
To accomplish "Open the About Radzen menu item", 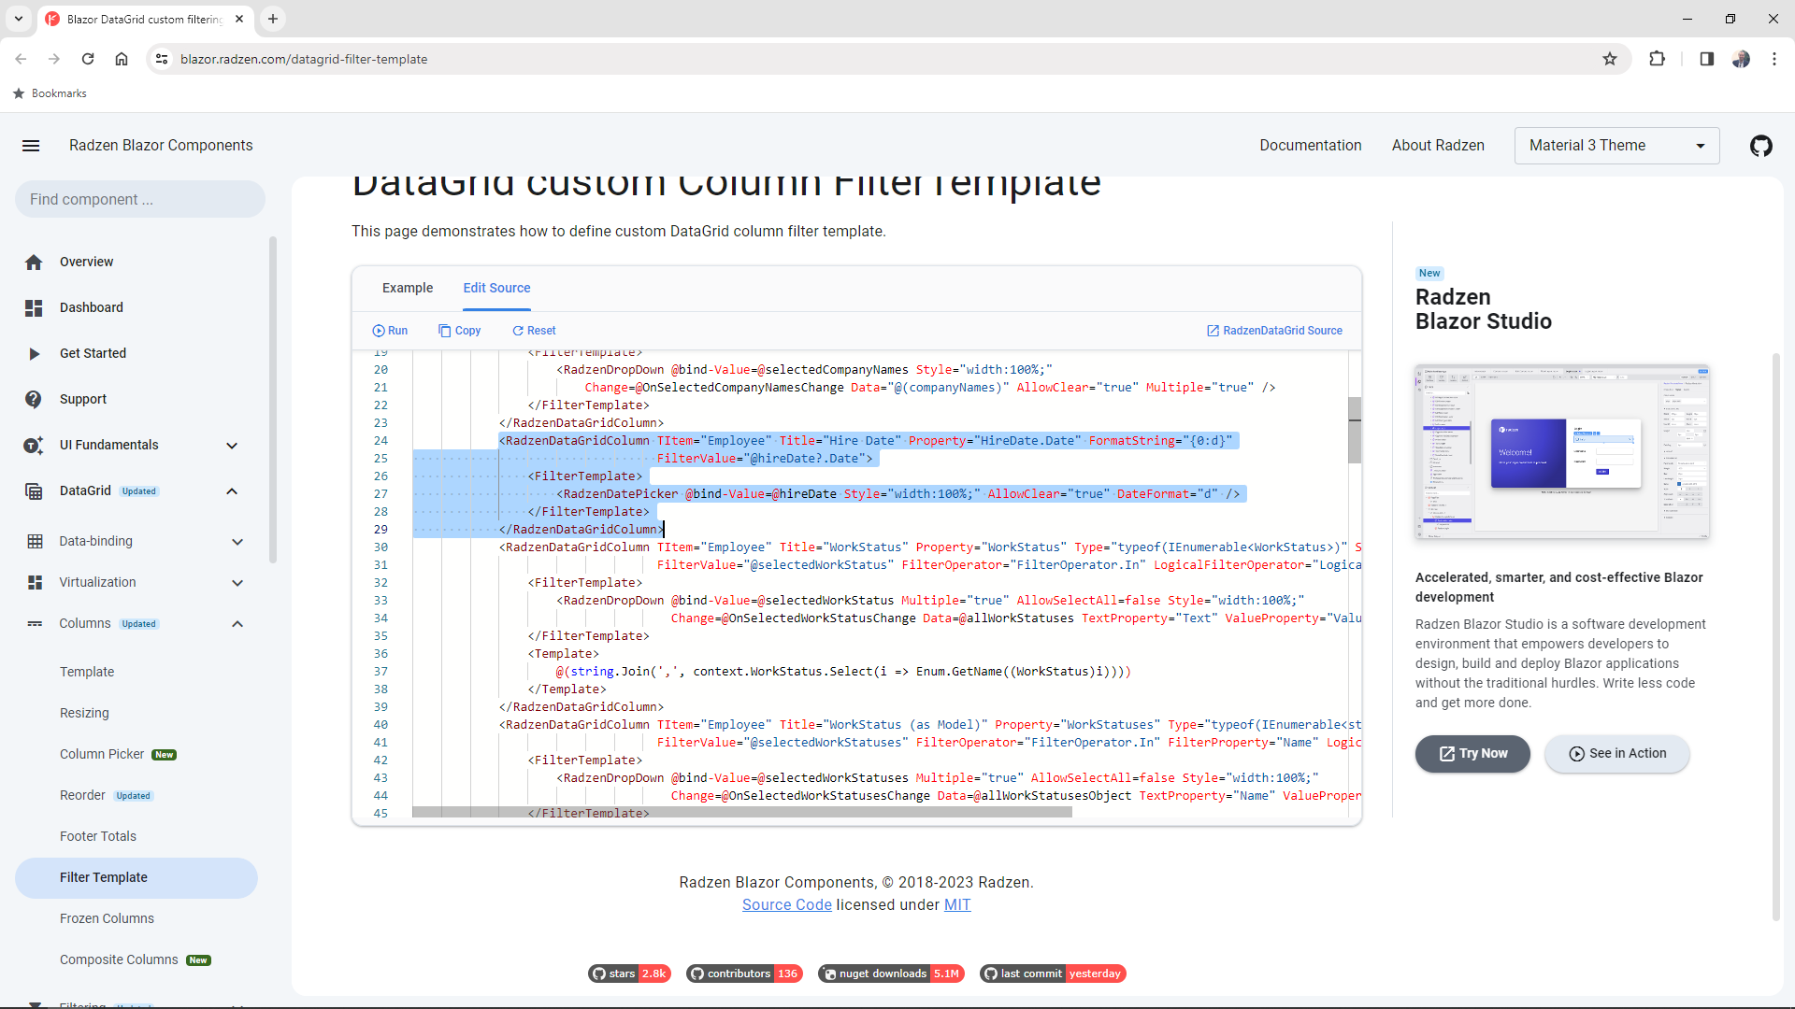I will point(1438,146).
